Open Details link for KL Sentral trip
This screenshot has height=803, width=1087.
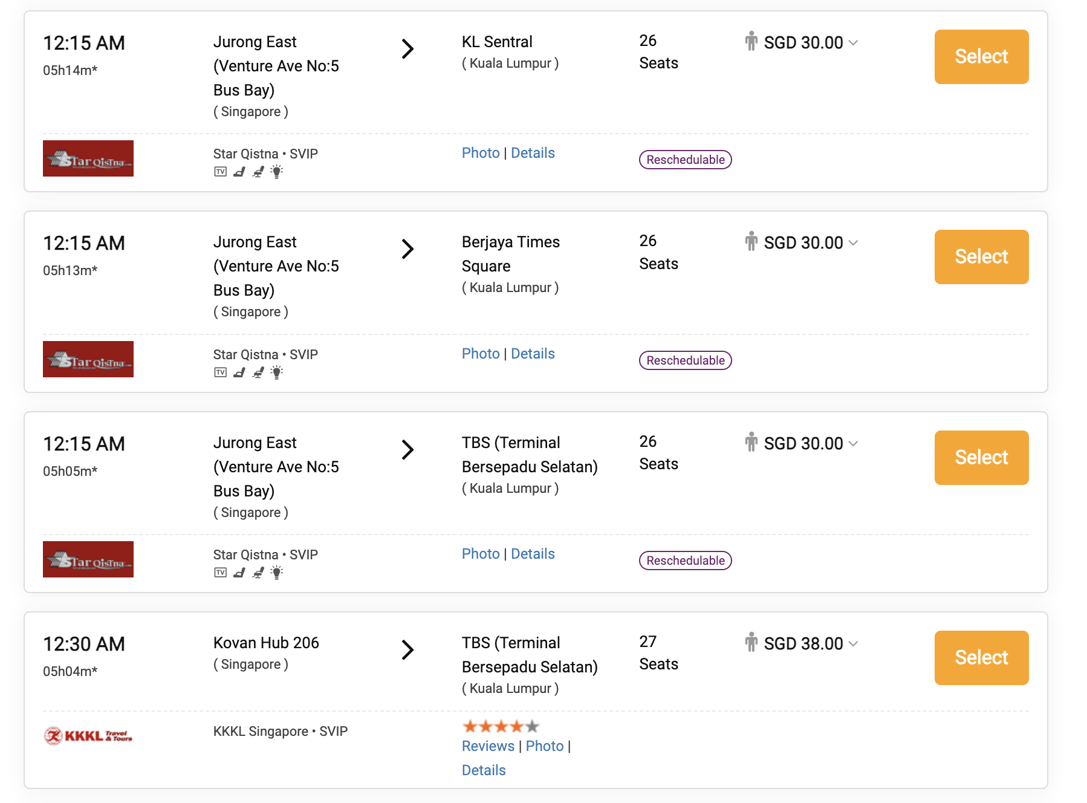(533, 153)
